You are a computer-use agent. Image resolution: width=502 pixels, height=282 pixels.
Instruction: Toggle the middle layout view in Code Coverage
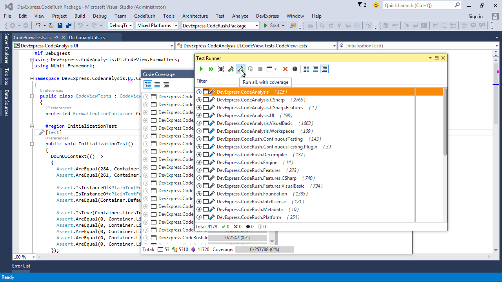pyautogui.click(x=157, y=85)
